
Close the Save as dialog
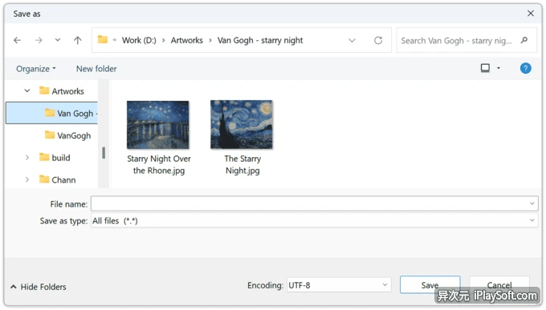coord(530,13)
